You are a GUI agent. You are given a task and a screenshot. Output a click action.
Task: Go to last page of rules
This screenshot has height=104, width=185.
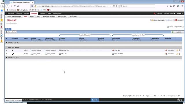(x=161, y=96)
